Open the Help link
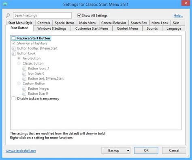The image size is (192, 160). pos(178,16)
